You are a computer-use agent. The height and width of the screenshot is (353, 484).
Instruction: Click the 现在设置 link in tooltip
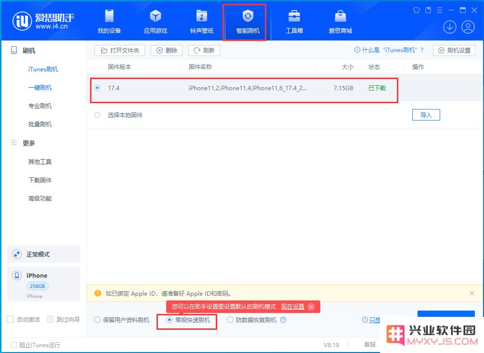click(293, 307)
